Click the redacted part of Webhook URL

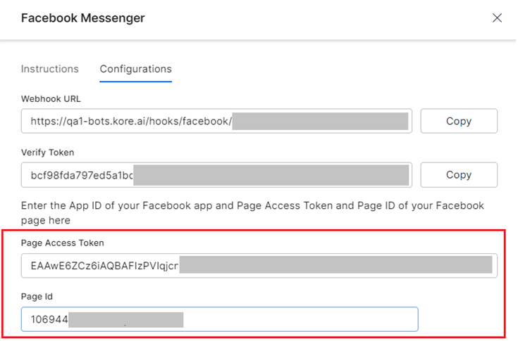click(x=321, y=121)
